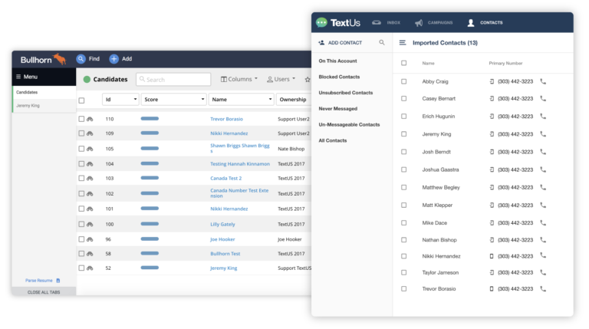Click the call icon for Abby Craig
Image resolution: width=589 pixels, height=329 pixels.
click(543, 81)
